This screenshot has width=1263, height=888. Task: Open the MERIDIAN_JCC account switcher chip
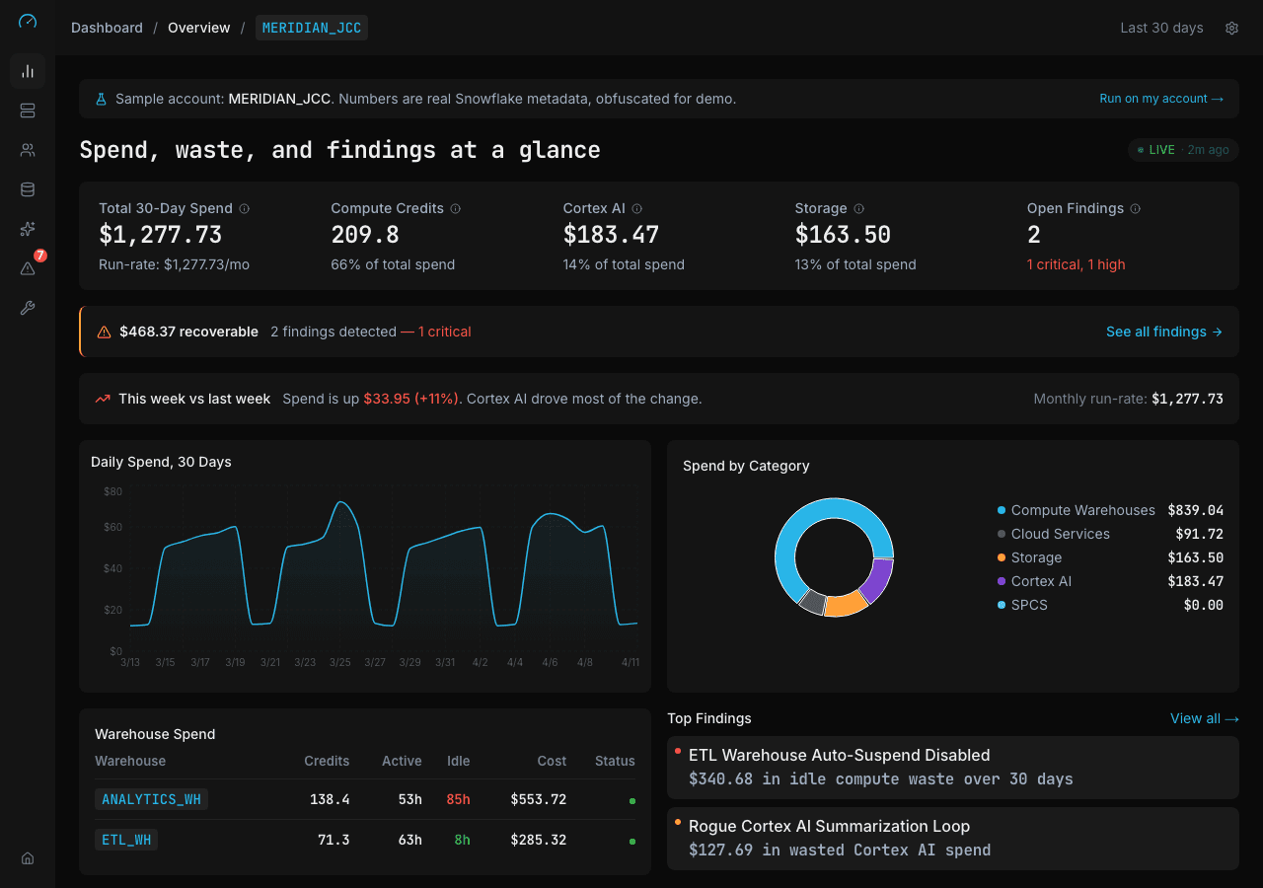312,28
